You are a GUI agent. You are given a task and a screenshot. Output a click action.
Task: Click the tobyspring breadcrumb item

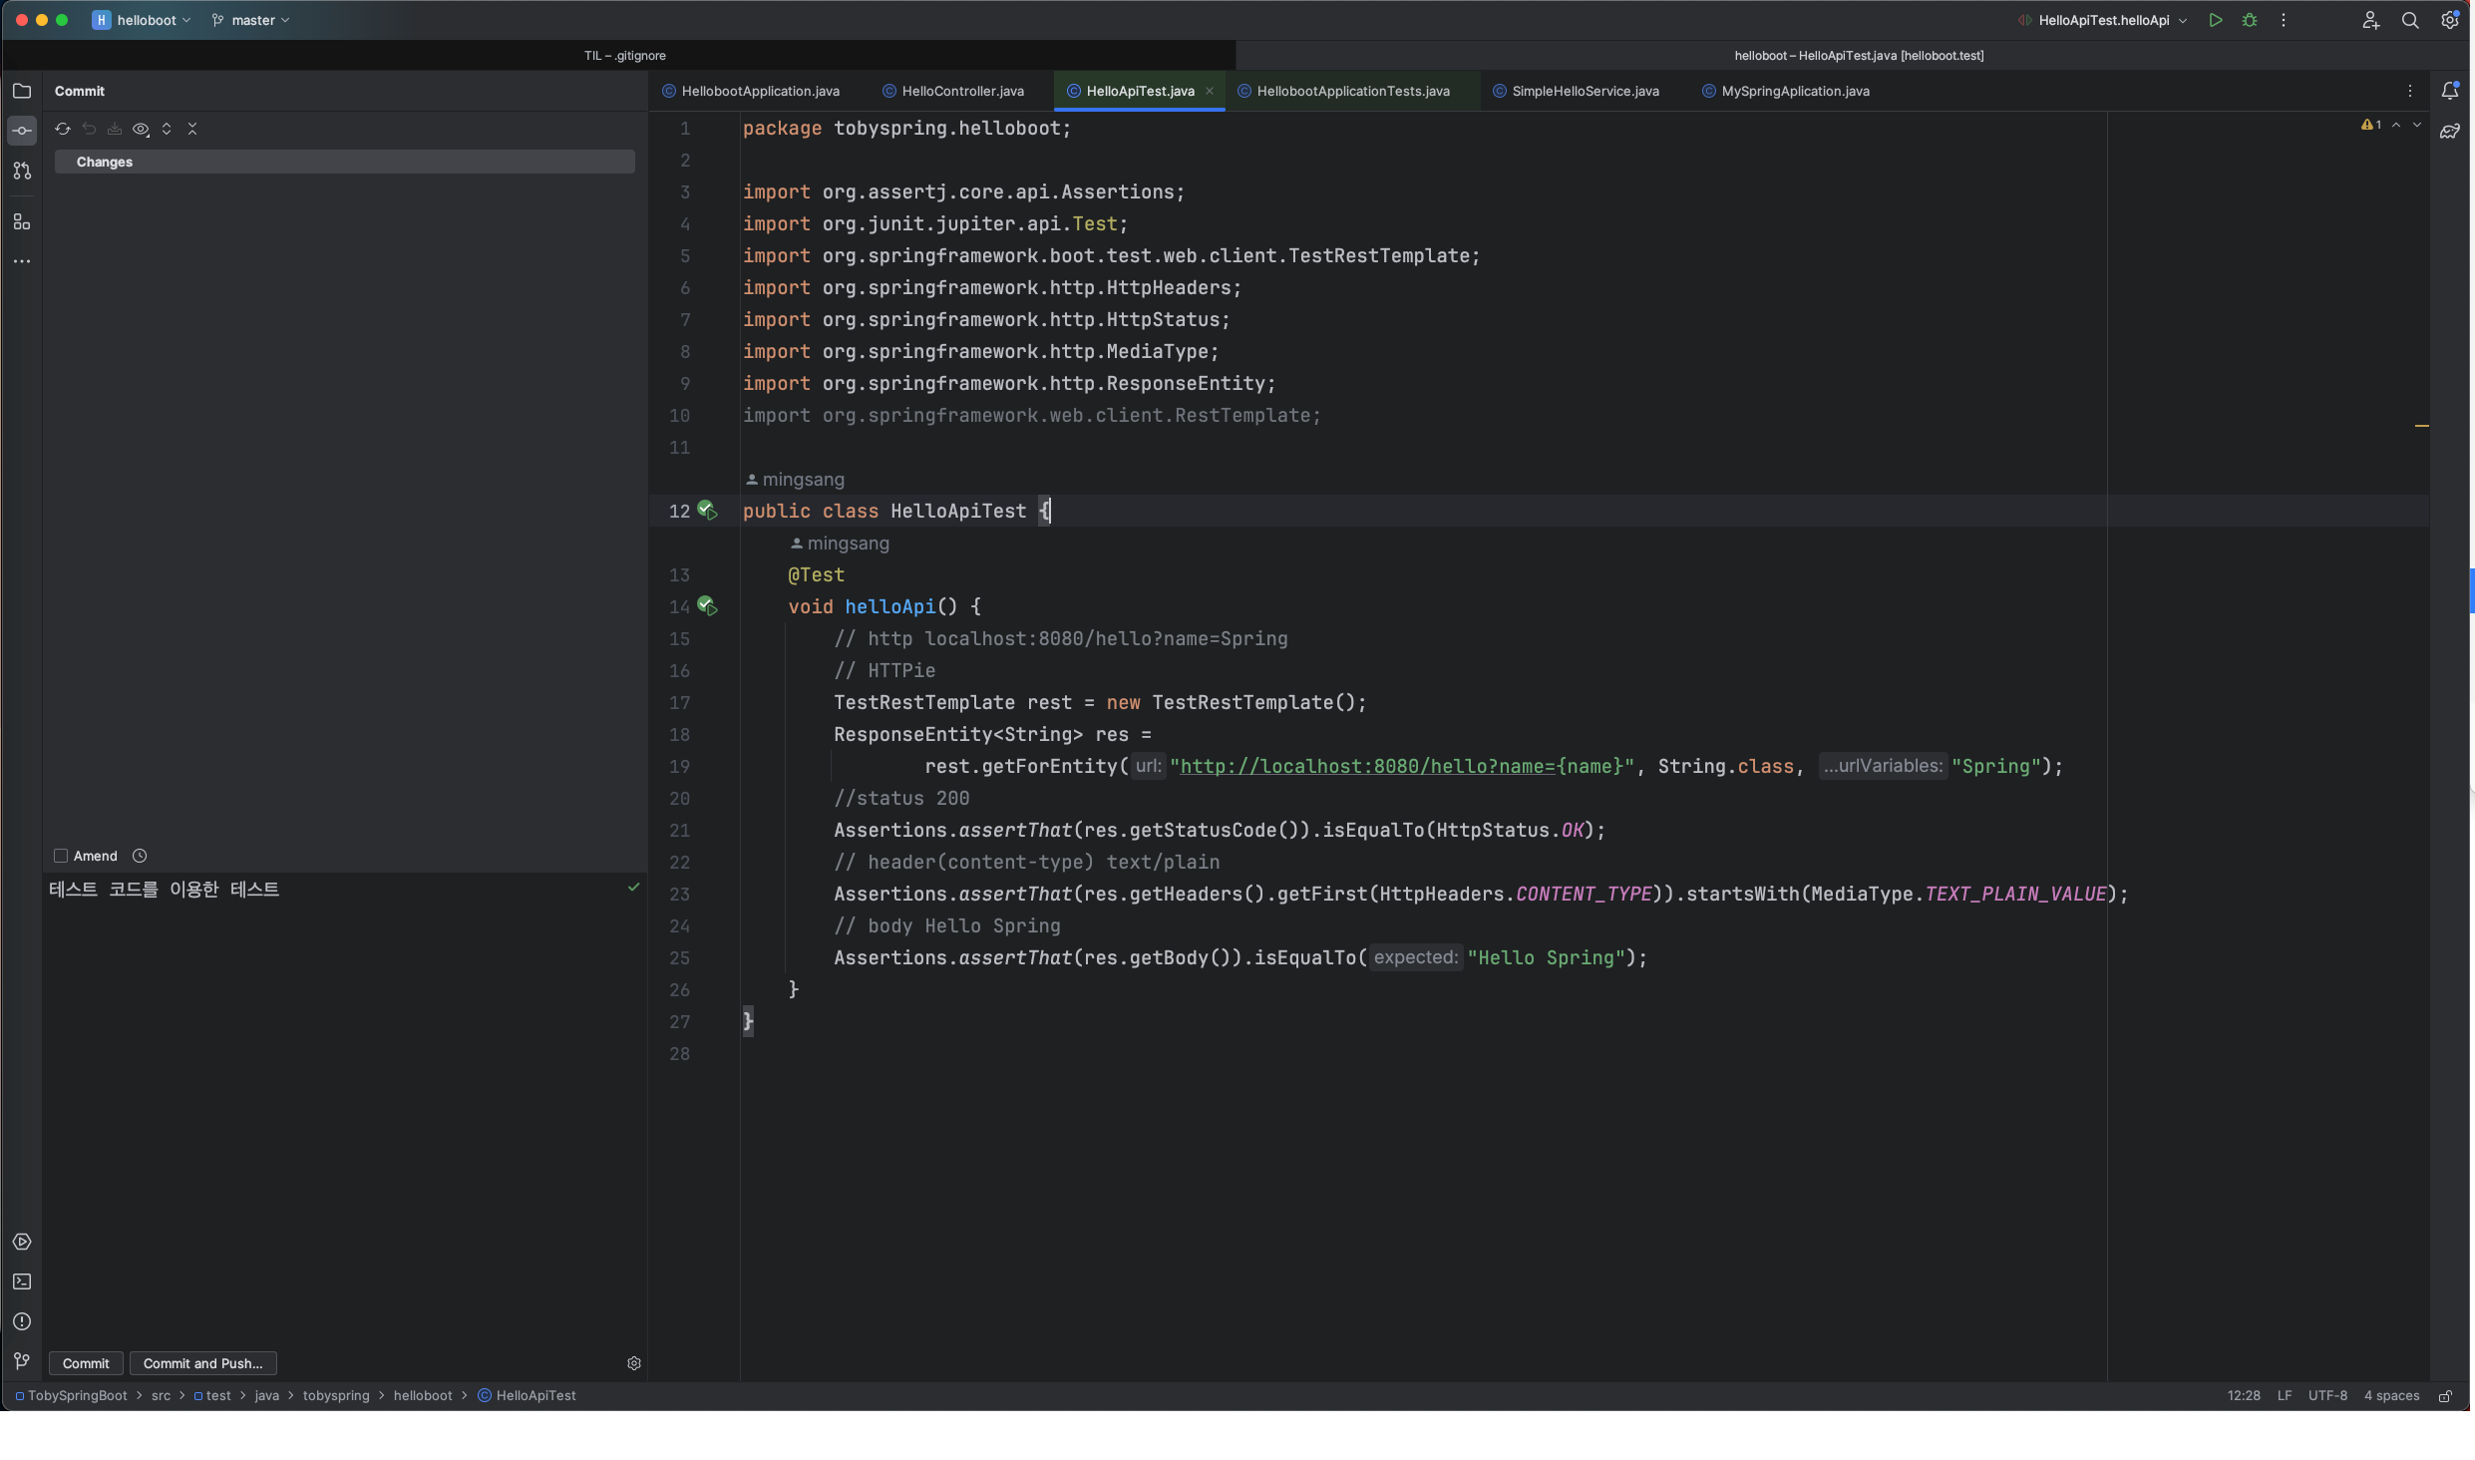(x=336, y=1395)
